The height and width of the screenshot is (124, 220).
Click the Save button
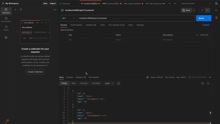186,10
